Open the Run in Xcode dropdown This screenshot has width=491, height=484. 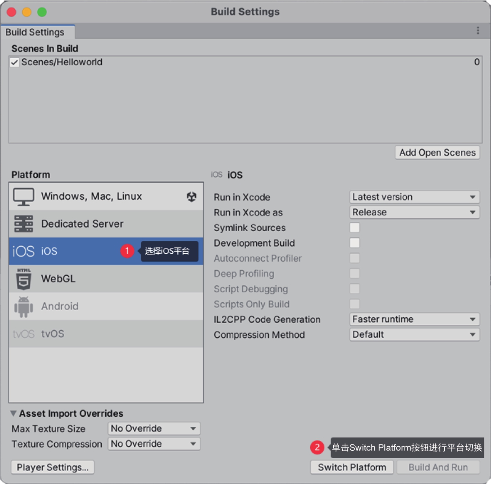click(x=414, y=197)
